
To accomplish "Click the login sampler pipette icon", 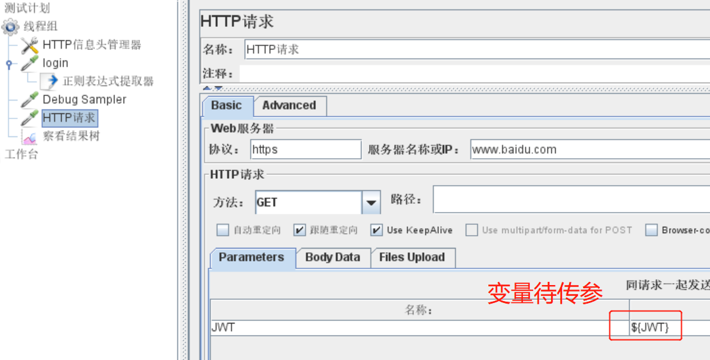I will pyautogui.click(x=29, y=63).
